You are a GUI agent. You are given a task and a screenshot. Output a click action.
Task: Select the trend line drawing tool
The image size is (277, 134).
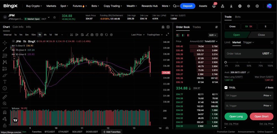5,49
